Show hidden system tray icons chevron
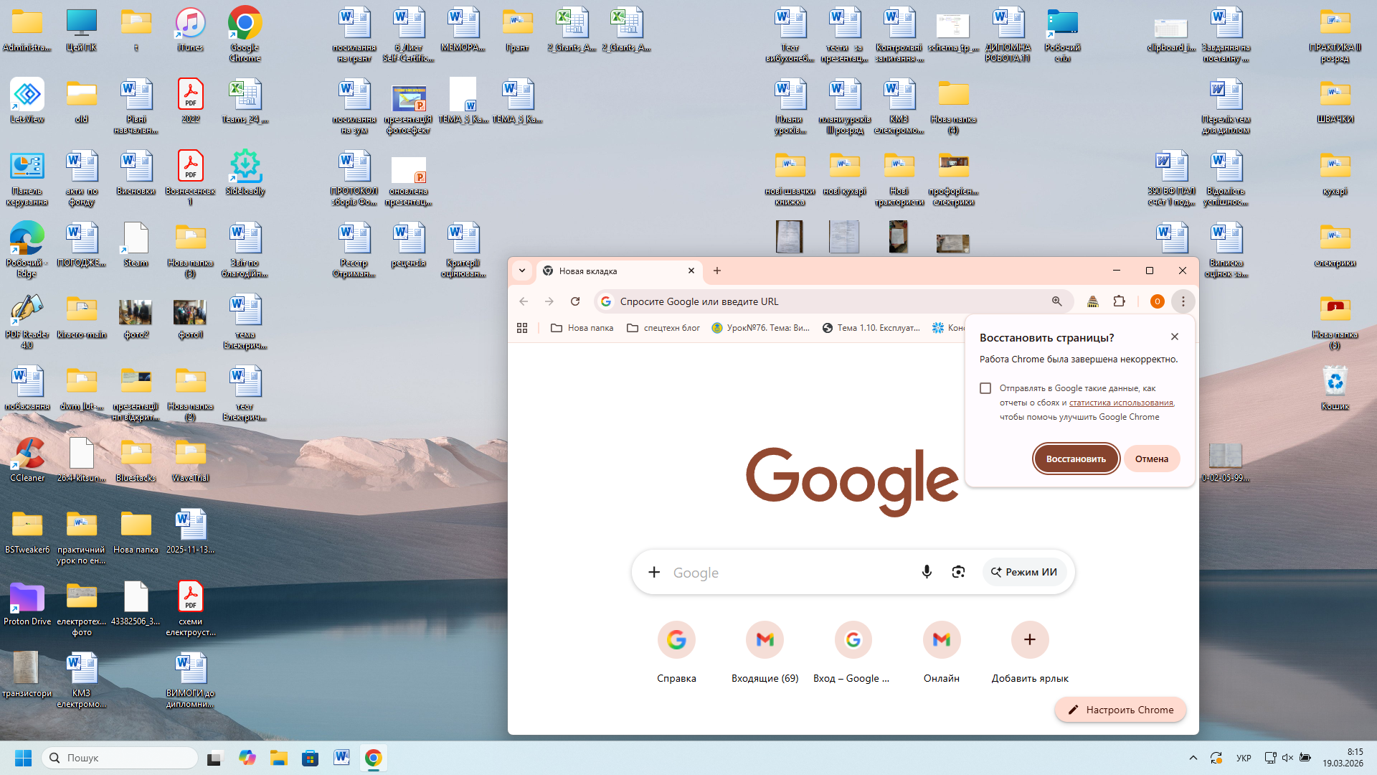This screenshot has height=775, width=1377. coord(1193,758)
